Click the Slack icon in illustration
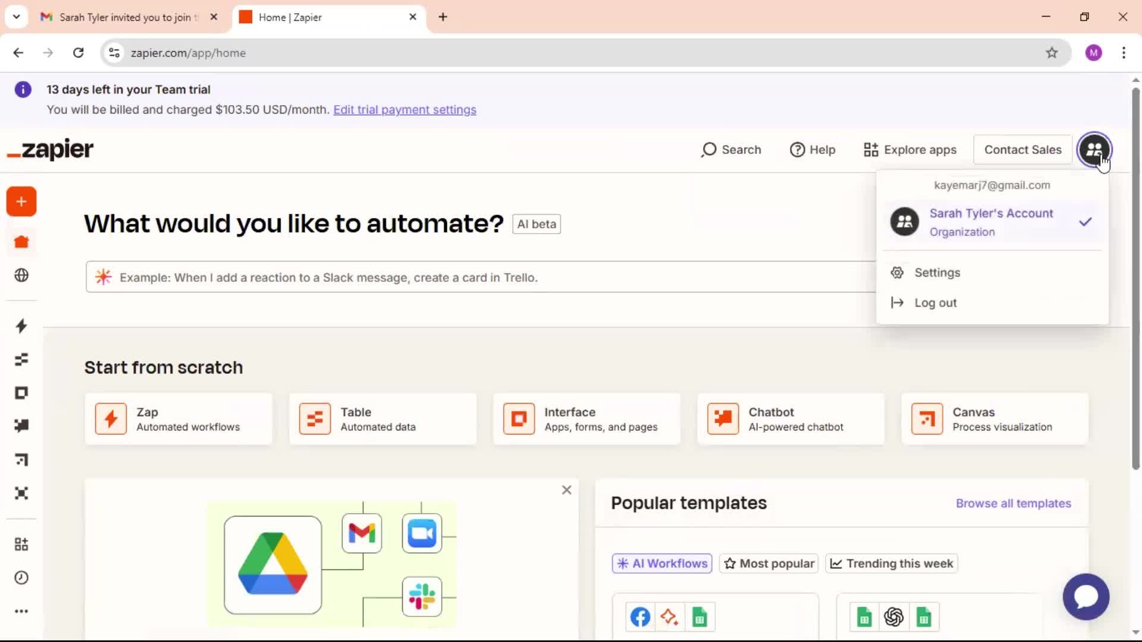1142x642 pixels. point(422,596)
